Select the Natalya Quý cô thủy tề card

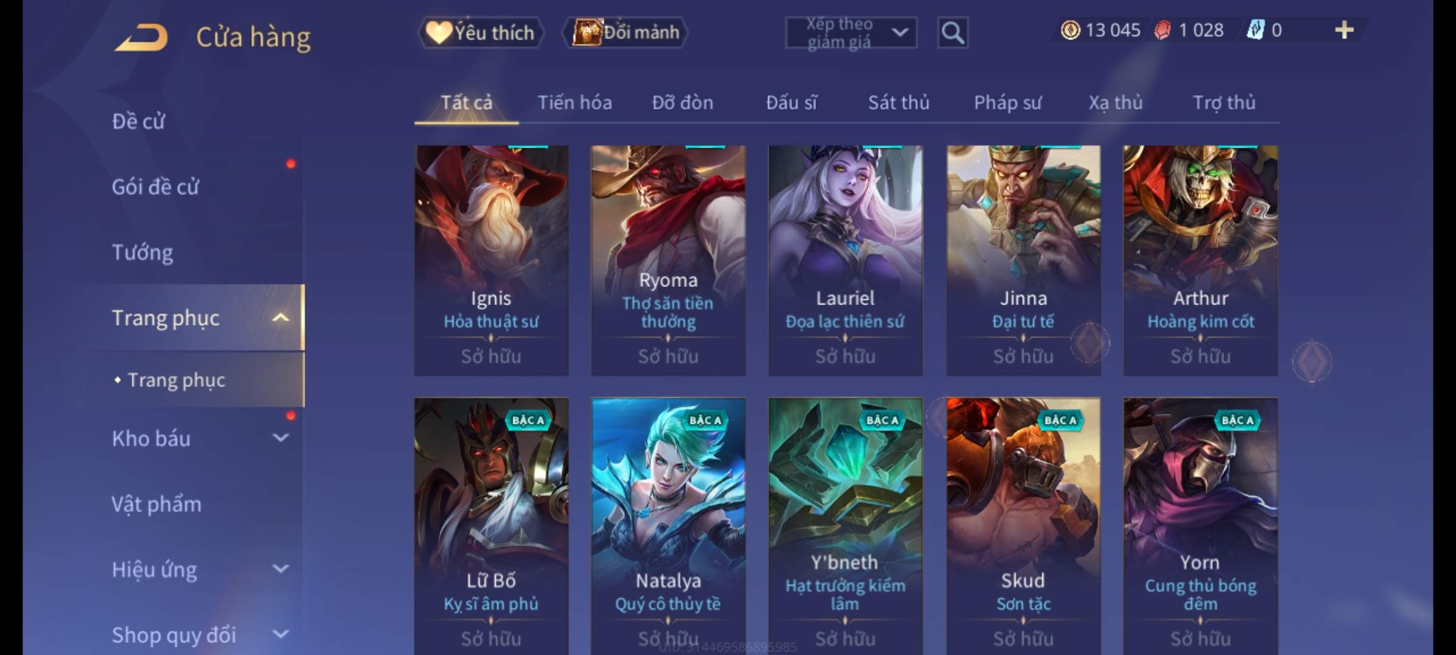[668, 526]
